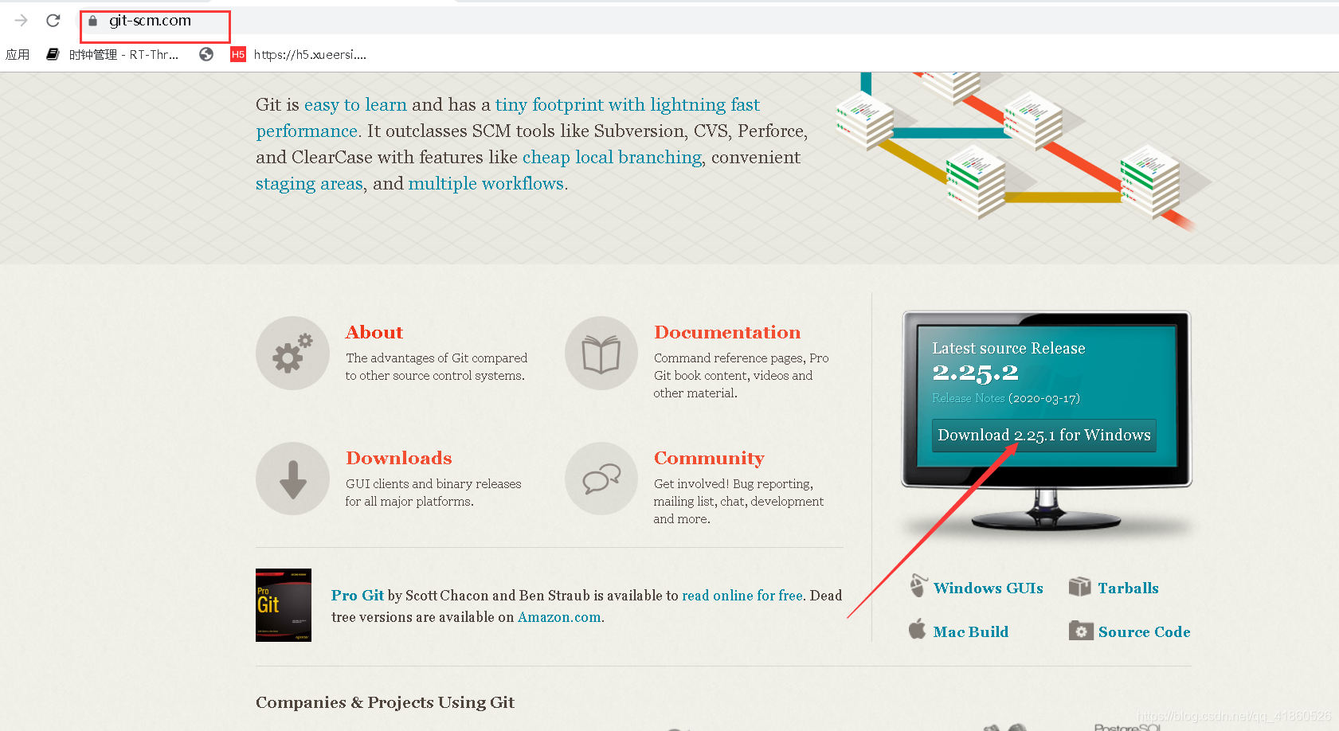Click the Source Code folder icon

coord(1081,631)
